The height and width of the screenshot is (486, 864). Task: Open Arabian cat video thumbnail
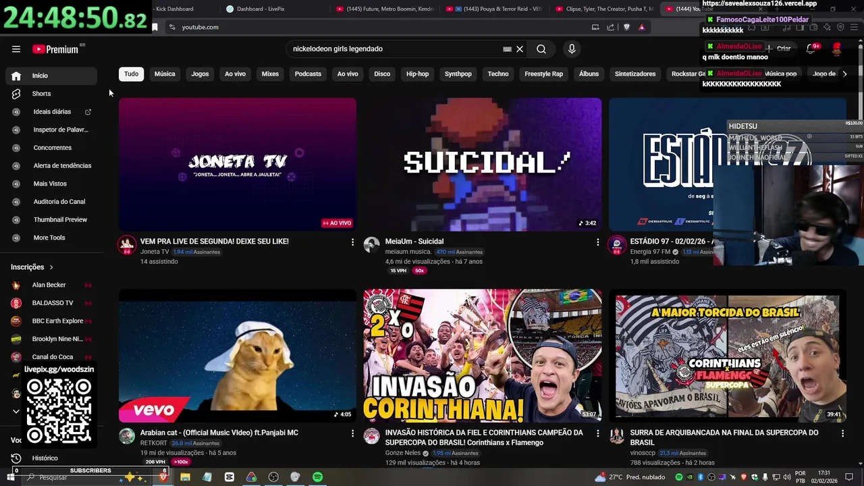coord(238,356)
